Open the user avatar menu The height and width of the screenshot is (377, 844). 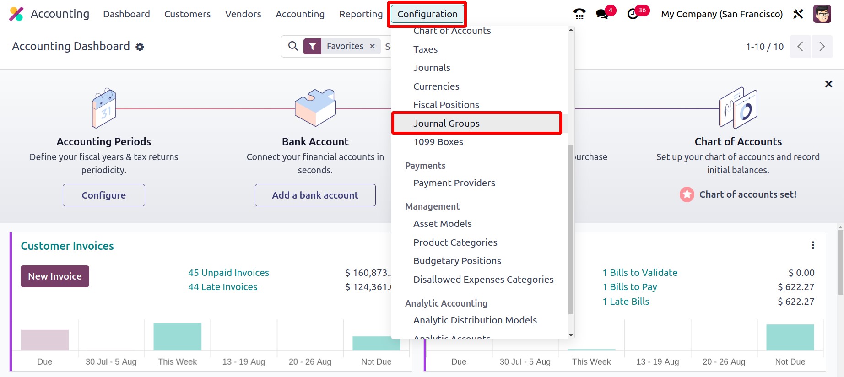822,14
